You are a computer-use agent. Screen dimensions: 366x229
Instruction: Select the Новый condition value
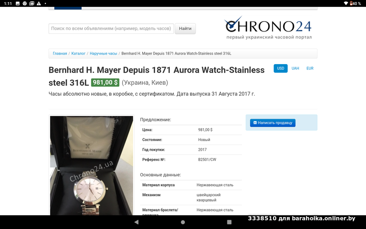click(204, 140)
